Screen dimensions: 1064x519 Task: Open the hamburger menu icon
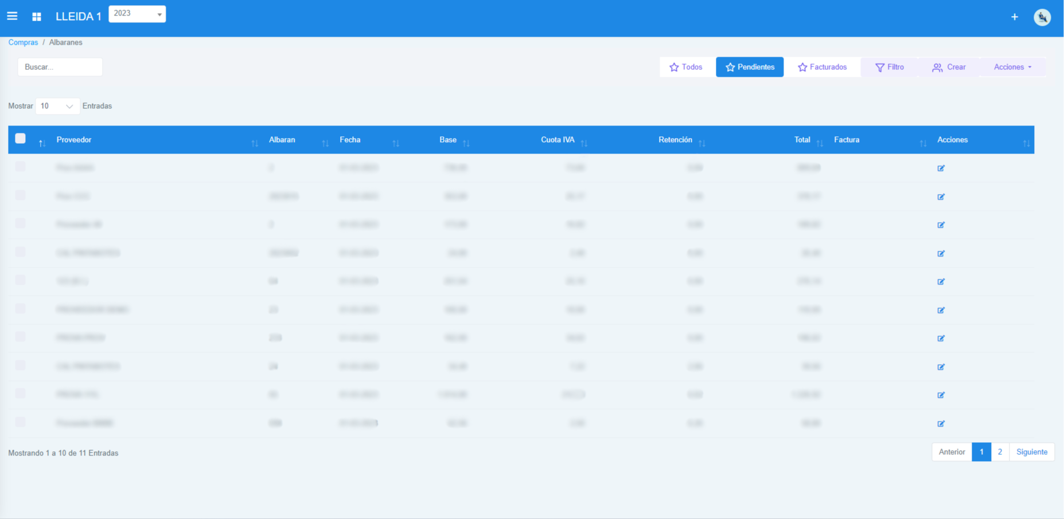[x=12, y=16]
